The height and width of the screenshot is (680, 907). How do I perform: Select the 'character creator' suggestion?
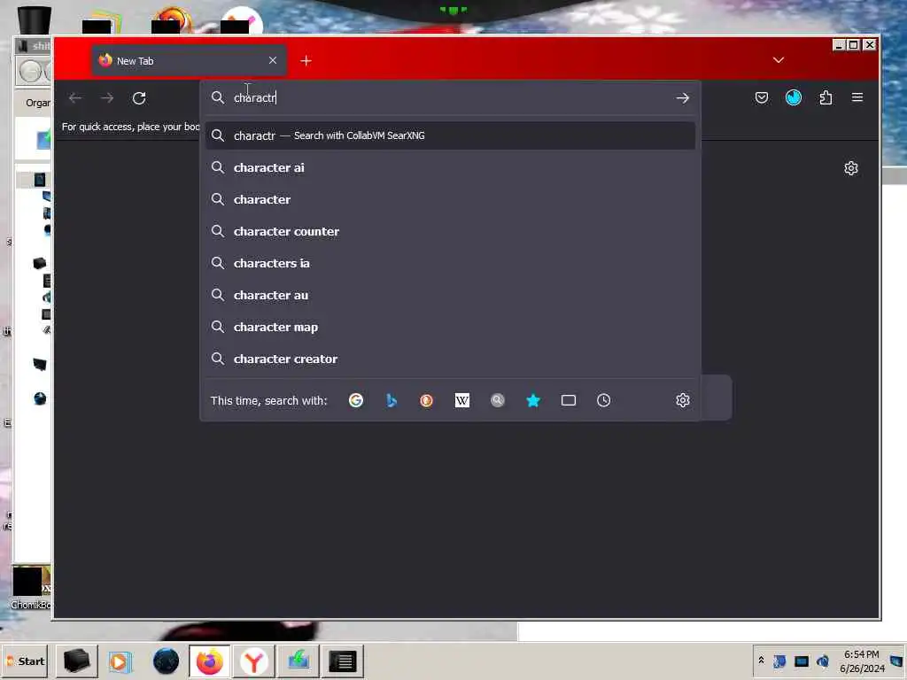tap(450, 359)
